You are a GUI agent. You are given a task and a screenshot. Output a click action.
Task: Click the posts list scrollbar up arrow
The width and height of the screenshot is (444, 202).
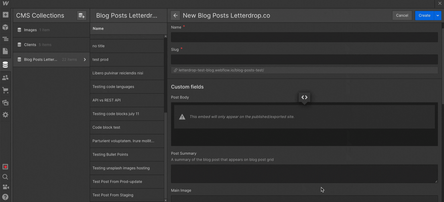coord(165,36)
